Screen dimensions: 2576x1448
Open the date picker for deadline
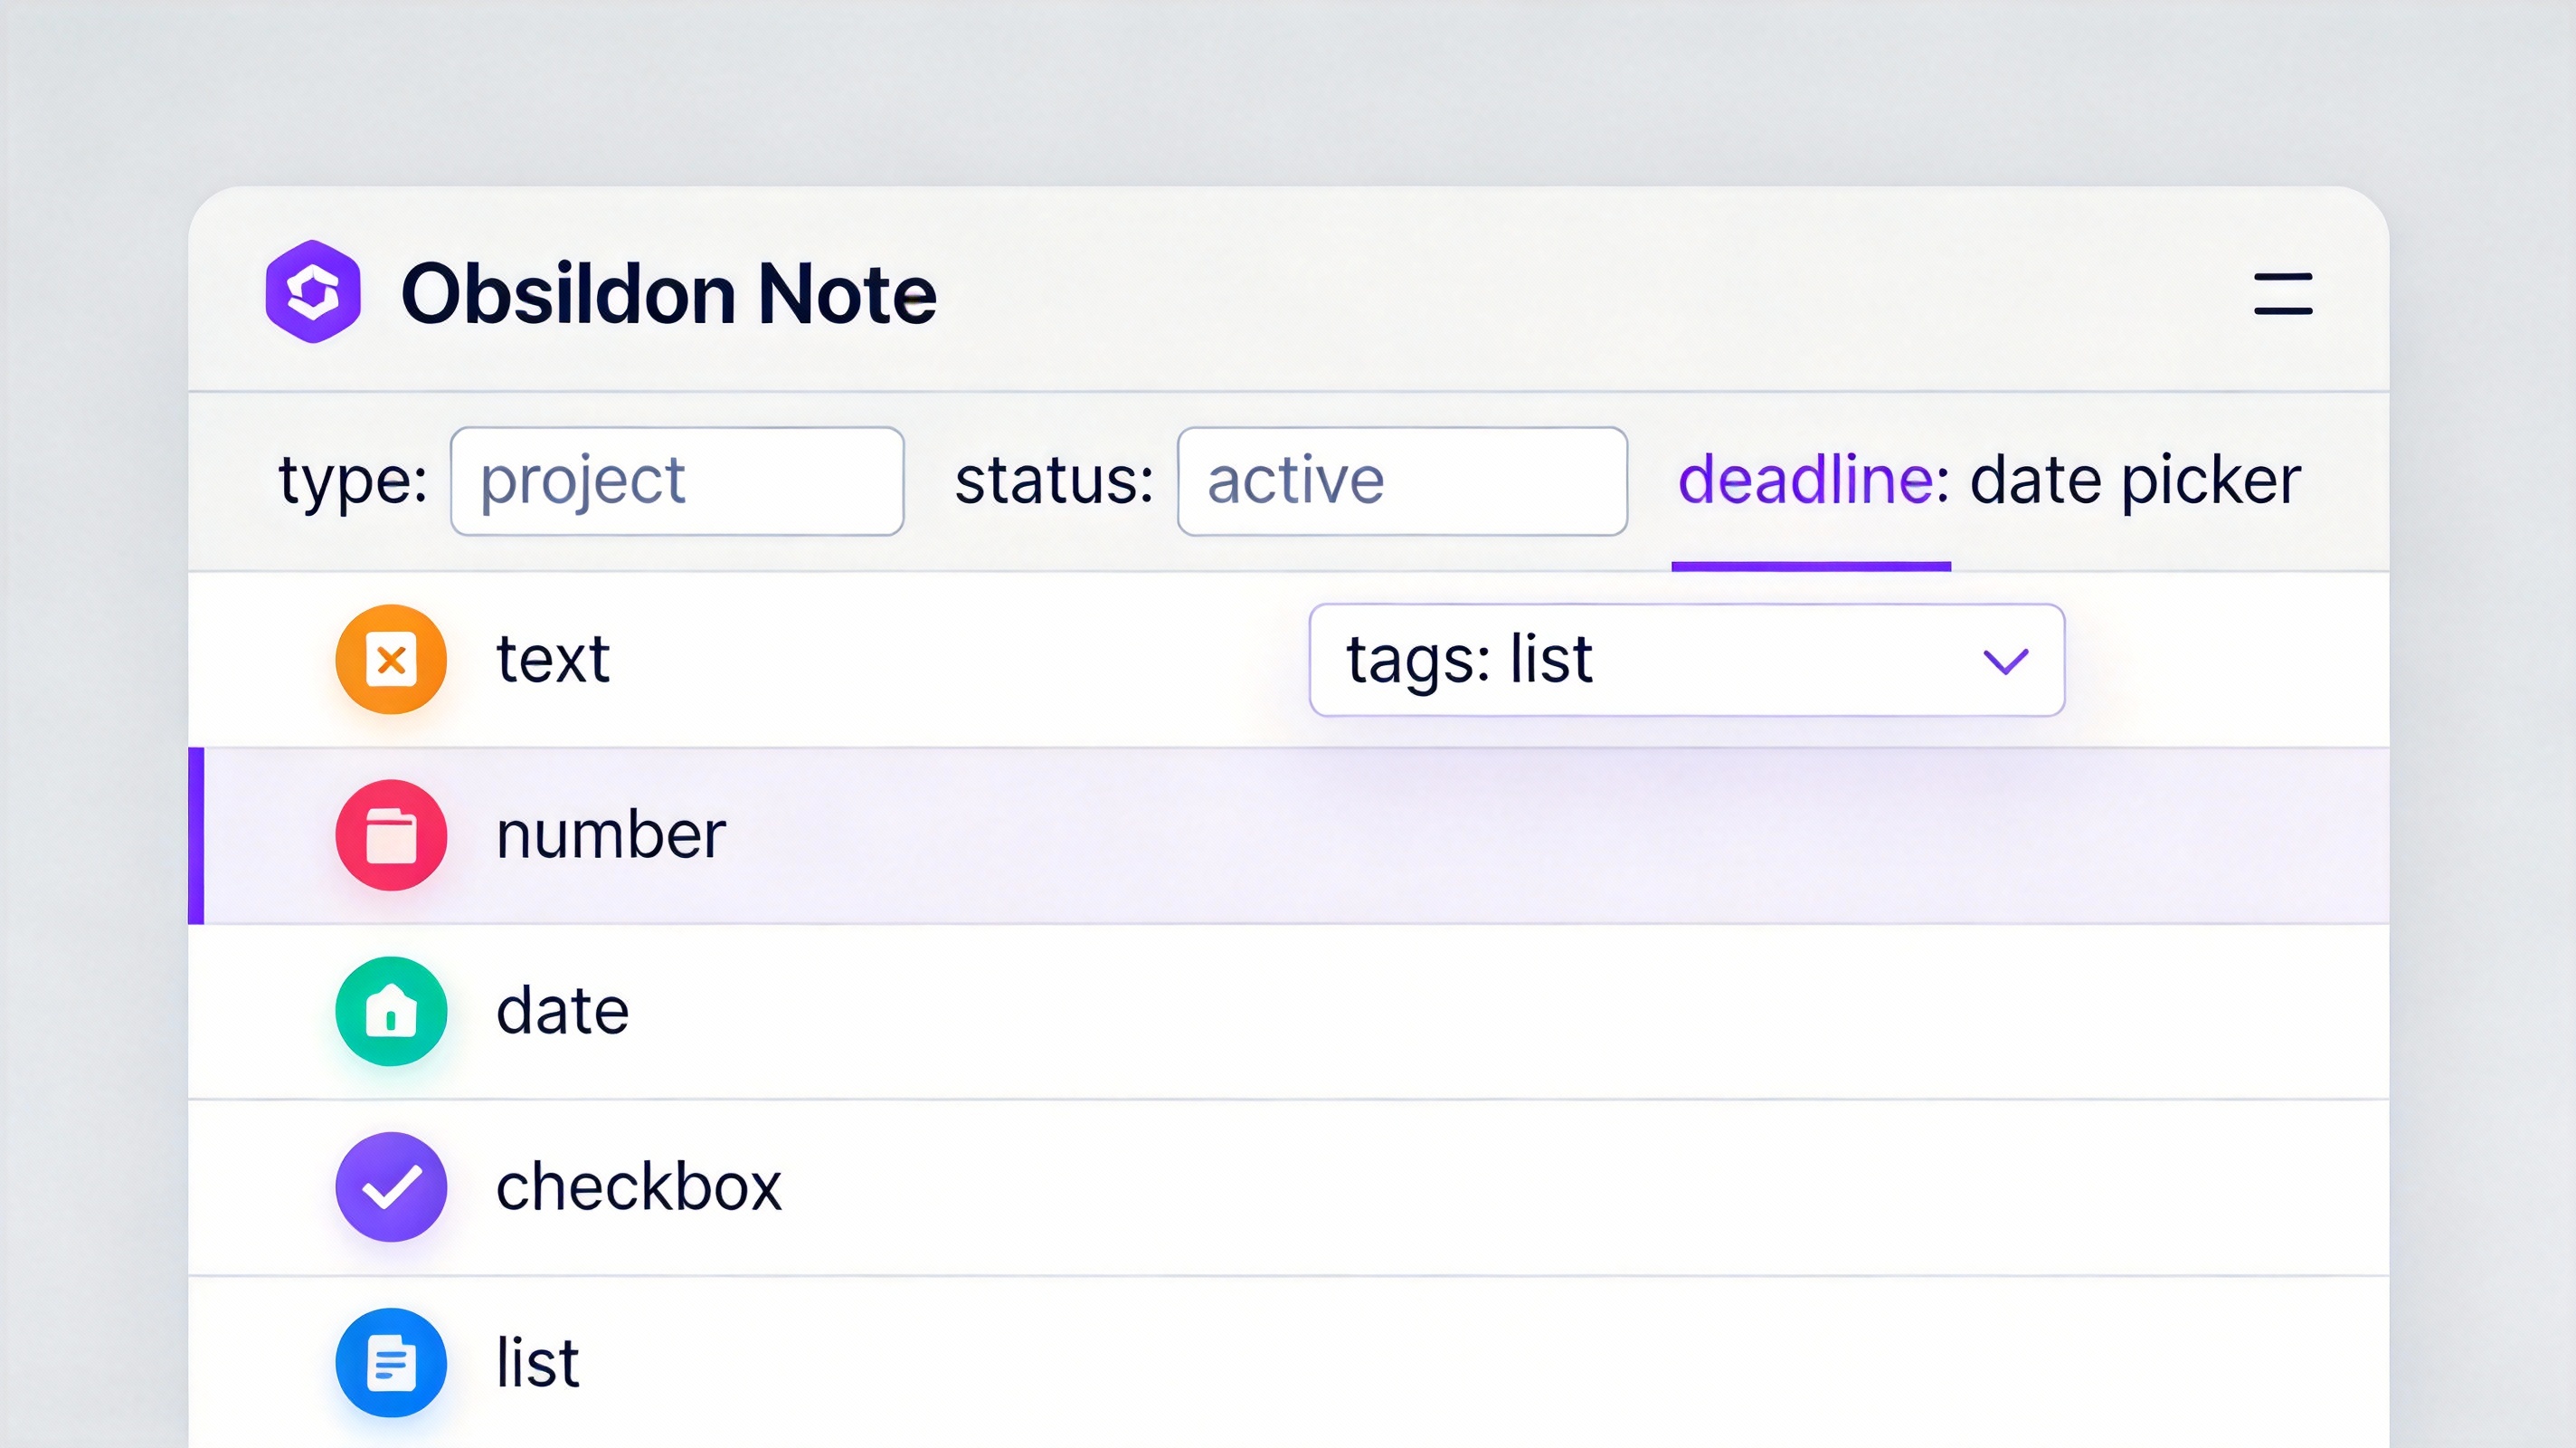[x=2135, y=481]
